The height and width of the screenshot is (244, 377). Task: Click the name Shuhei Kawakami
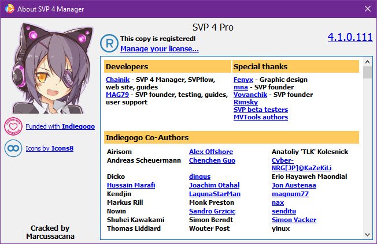[x=136, y=220]
